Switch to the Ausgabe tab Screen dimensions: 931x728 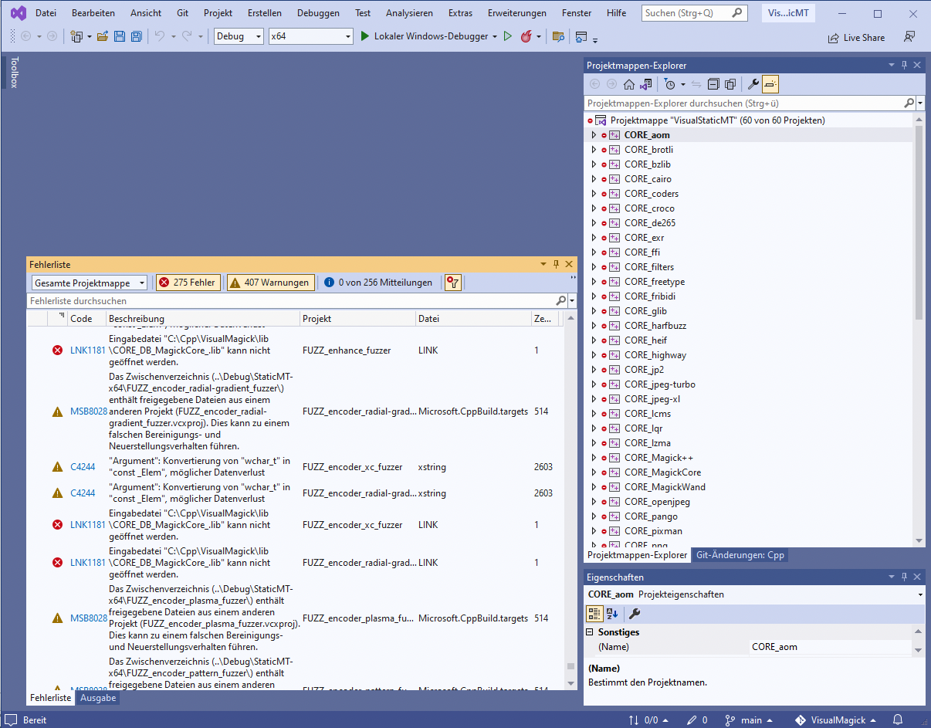point(98,698)
